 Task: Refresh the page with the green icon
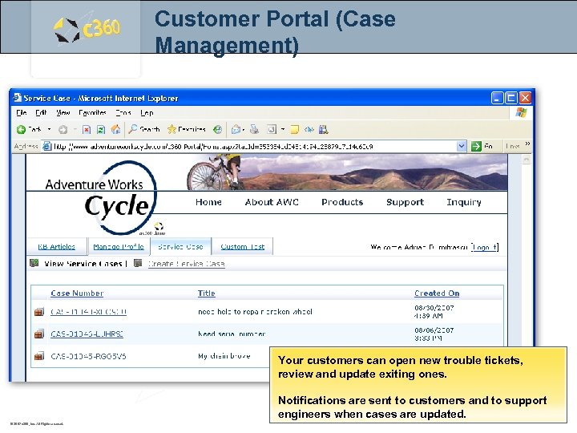(x=100, y=129)
